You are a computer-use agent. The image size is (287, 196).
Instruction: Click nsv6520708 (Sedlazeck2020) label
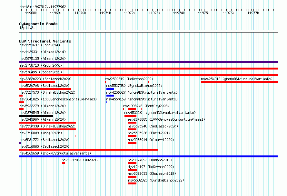coord(45,86)
